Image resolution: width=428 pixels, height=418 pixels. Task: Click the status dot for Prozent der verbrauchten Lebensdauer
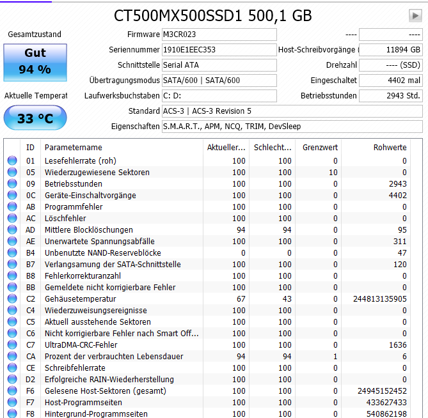click(x=12, y=356)
